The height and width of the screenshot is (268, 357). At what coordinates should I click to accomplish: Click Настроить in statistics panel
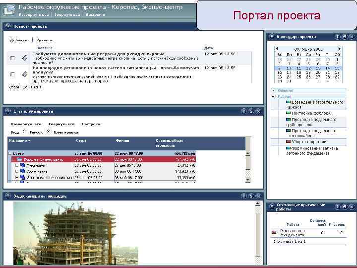(x=92, y=125)
